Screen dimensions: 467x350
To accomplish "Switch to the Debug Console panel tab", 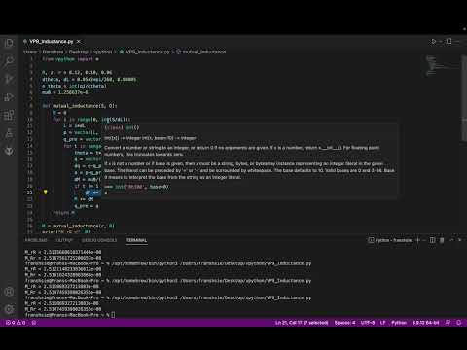I will [99, 240].
